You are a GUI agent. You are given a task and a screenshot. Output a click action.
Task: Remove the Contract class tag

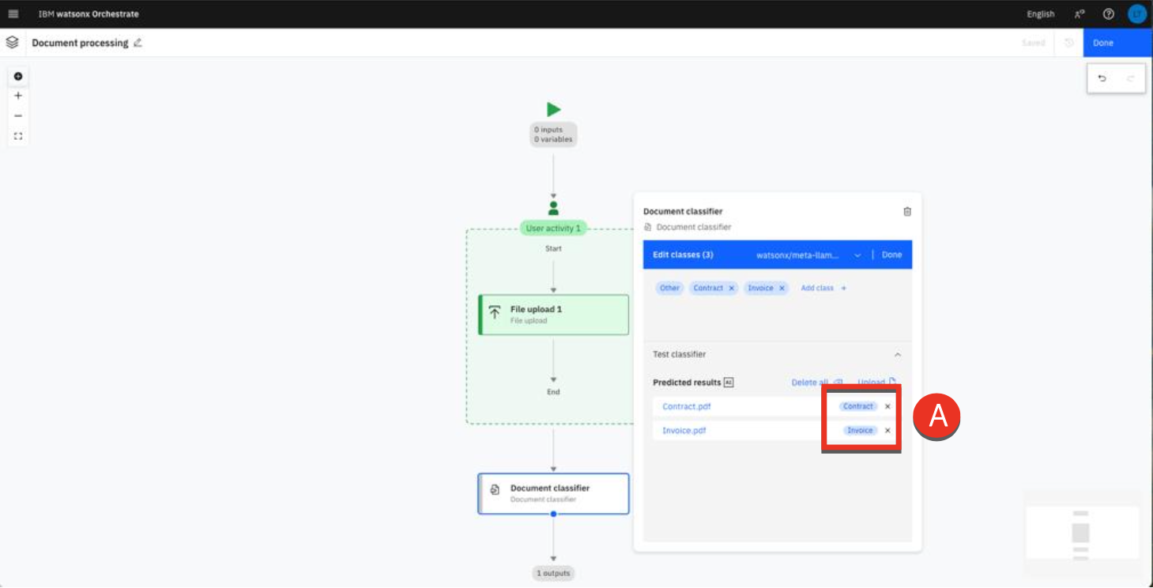731,288
